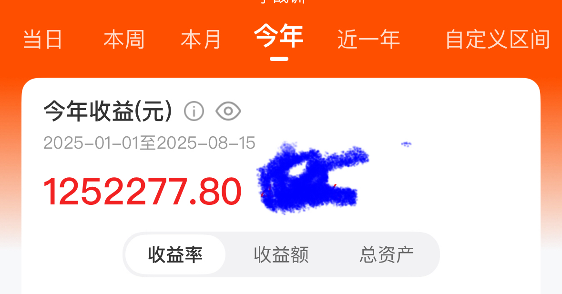Select the 收益额 segment
Viewport: 562px width, 294px height.
[281, 254]
